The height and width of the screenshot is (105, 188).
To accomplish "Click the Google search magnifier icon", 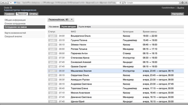I will tap(125, 3).
